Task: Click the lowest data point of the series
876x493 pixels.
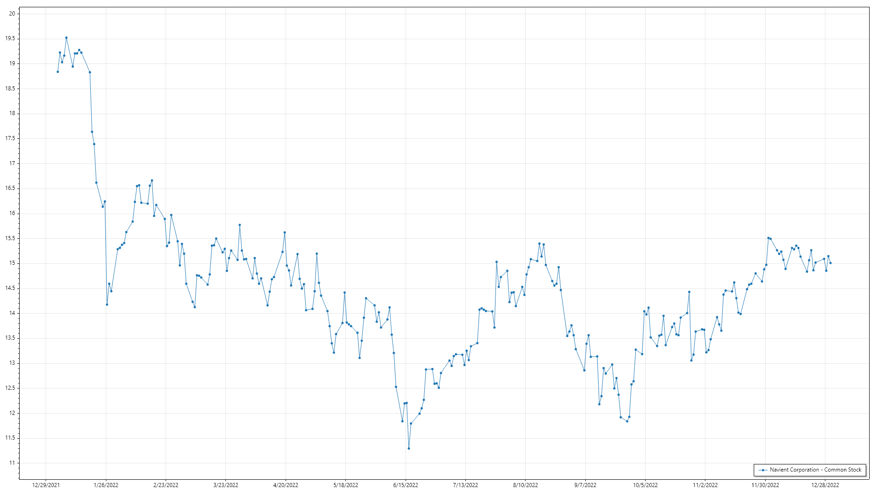Action: click(409, 448)
